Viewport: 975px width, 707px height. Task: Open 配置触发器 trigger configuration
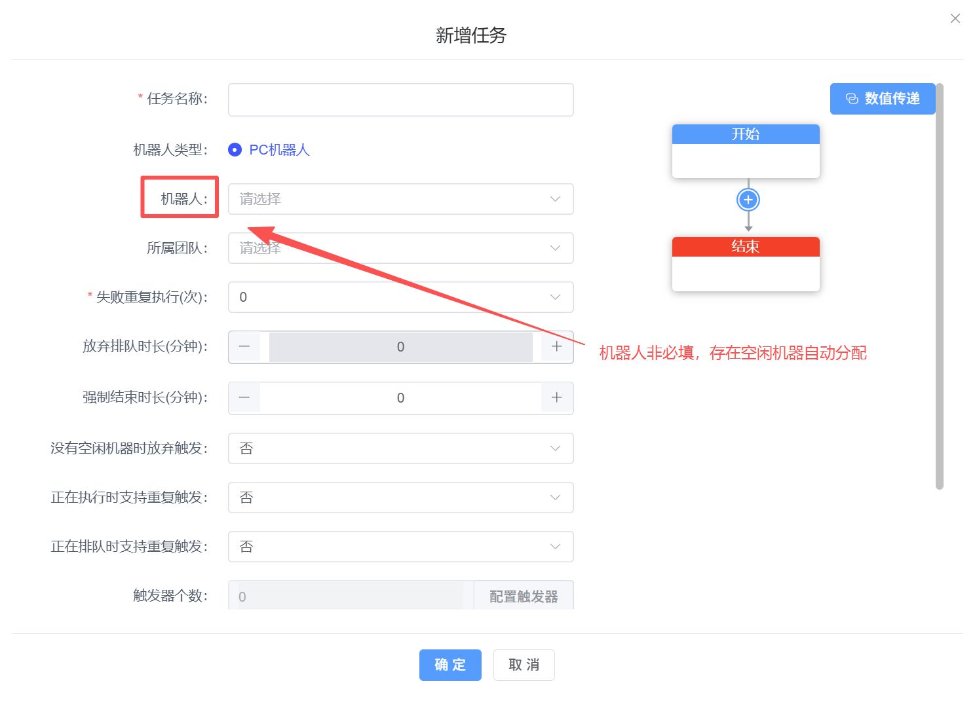coord(523,596)
